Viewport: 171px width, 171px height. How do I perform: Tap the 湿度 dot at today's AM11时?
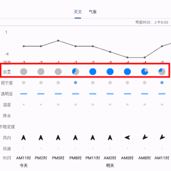tap(24, 104)
